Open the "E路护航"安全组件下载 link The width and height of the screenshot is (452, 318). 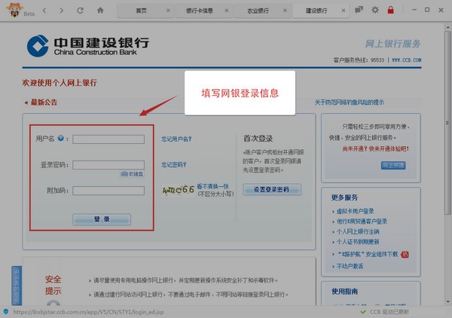coord(368,254)
